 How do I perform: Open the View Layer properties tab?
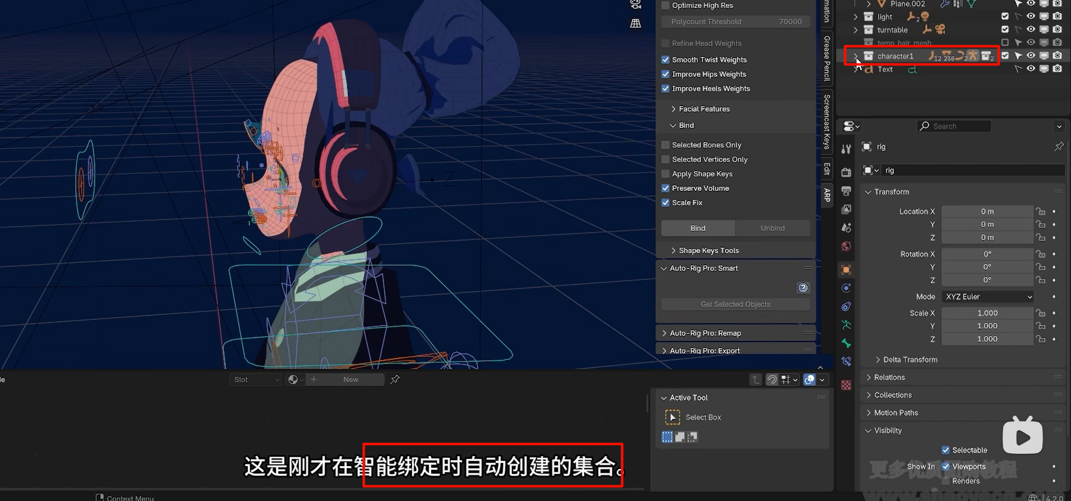tap(846, 209)
